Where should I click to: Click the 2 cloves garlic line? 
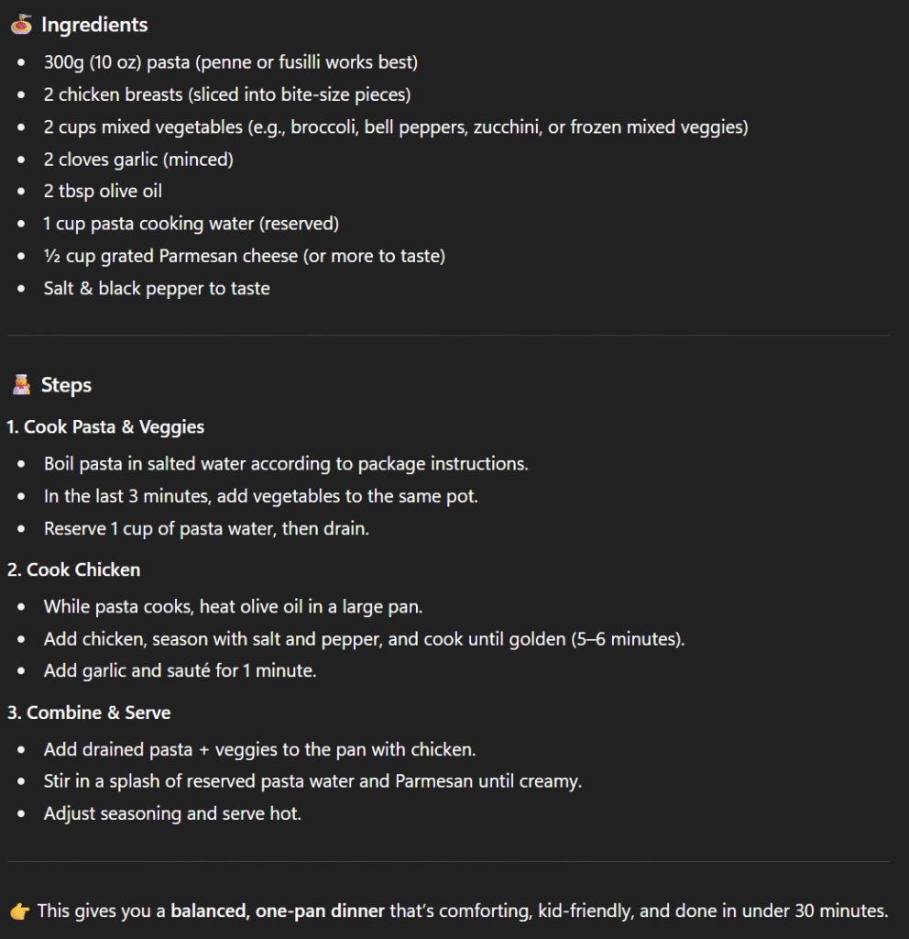[138, 160]
